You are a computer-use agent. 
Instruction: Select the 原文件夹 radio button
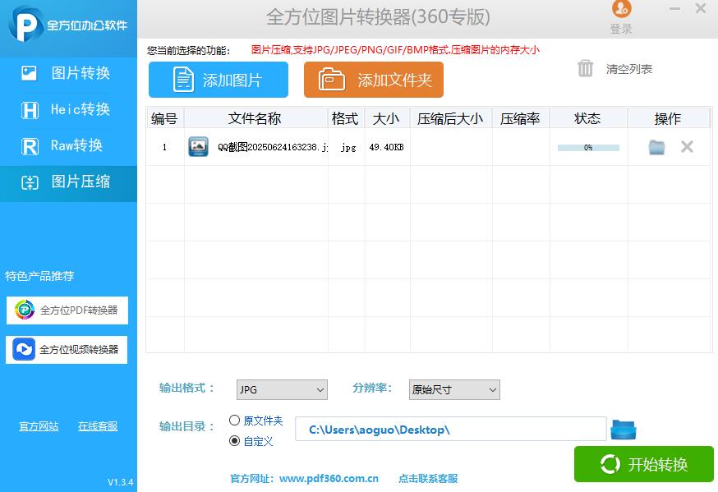[234, 421]
